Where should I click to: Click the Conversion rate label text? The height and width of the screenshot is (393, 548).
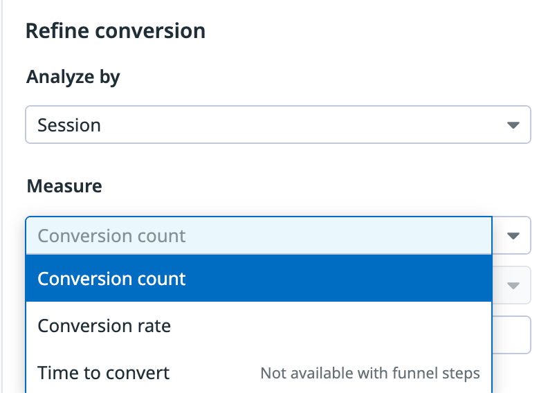104,325
